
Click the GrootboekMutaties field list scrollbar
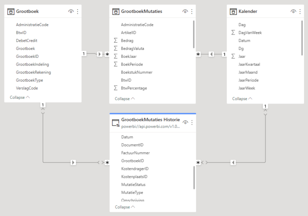[x=194, y=35]
